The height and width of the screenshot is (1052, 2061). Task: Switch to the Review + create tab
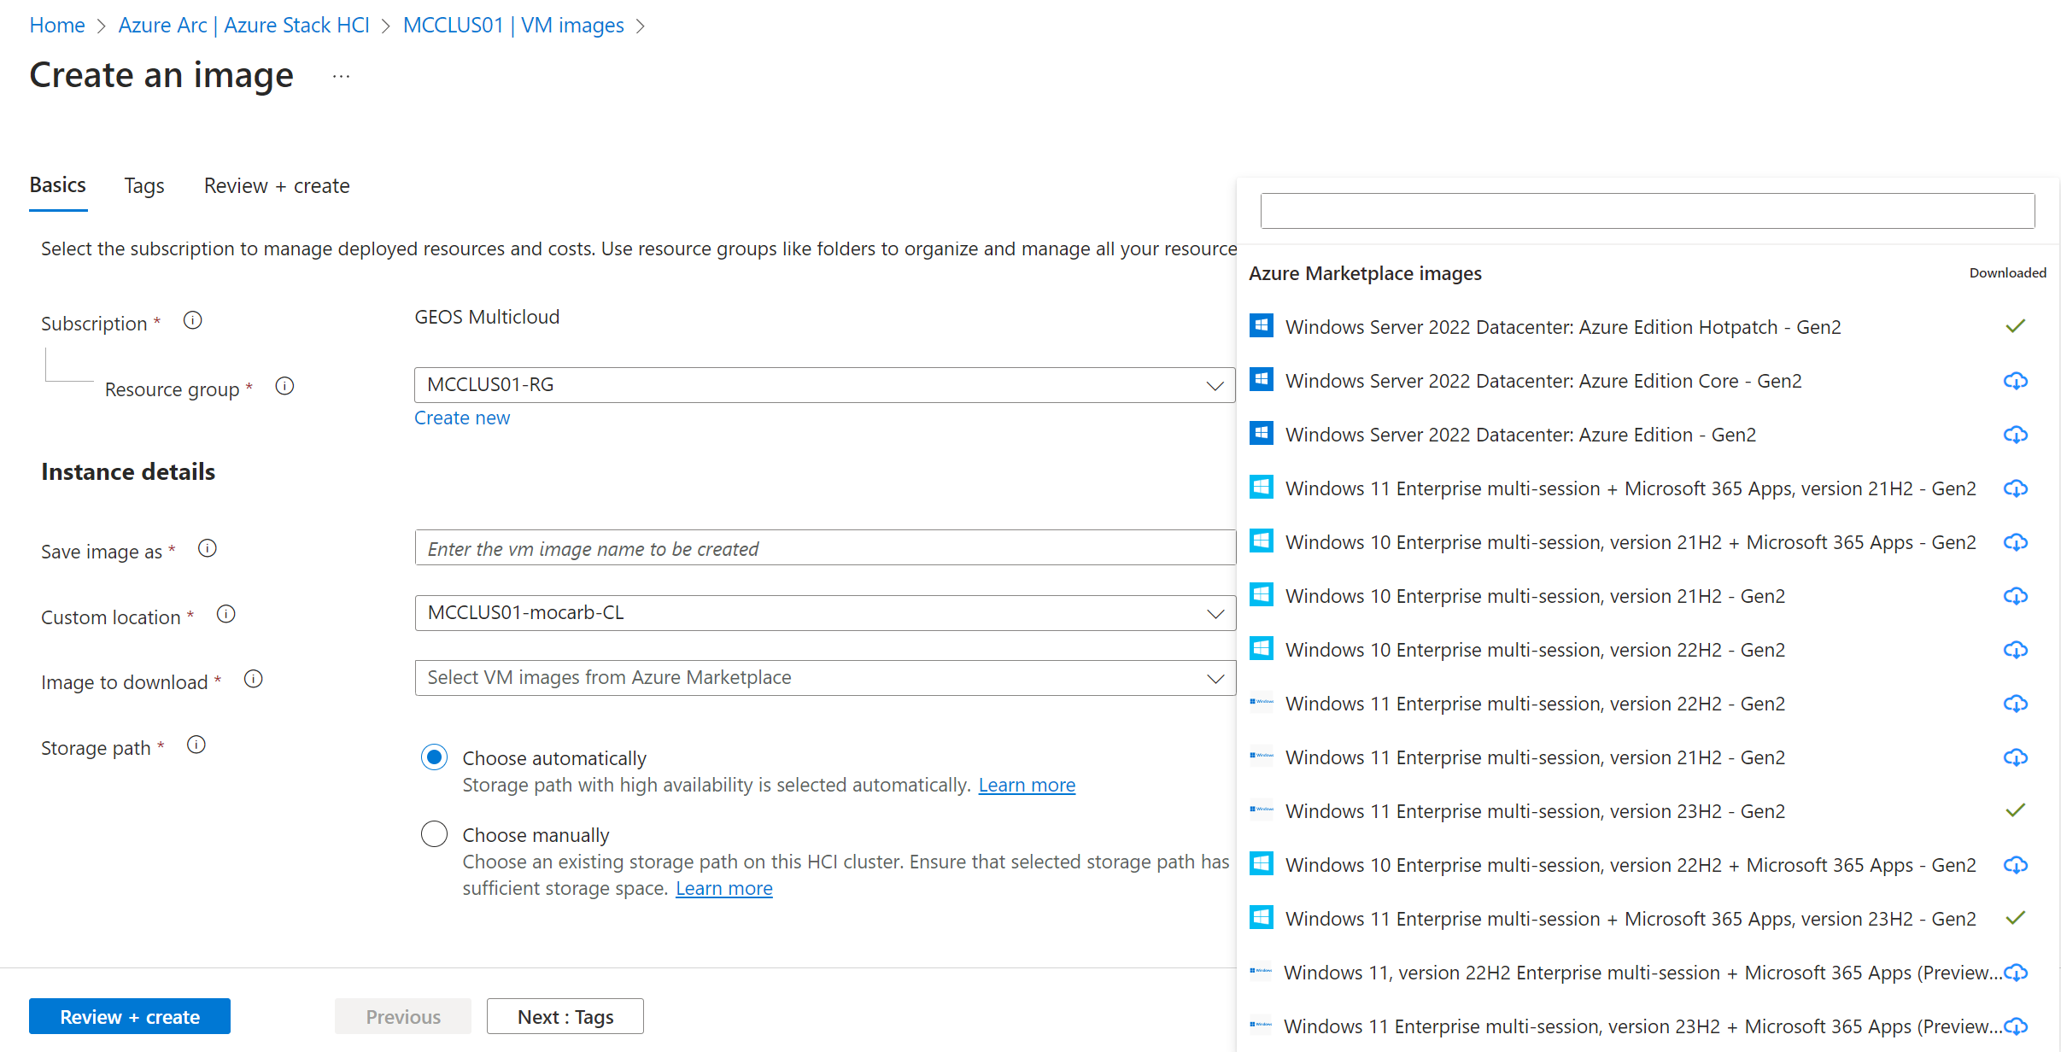[x=276, y=185]
